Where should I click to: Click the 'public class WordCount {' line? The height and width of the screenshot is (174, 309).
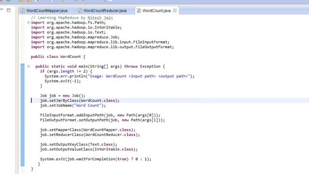(x=58, y=57)
